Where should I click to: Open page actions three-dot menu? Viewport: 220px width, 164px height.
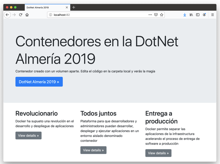150,15
